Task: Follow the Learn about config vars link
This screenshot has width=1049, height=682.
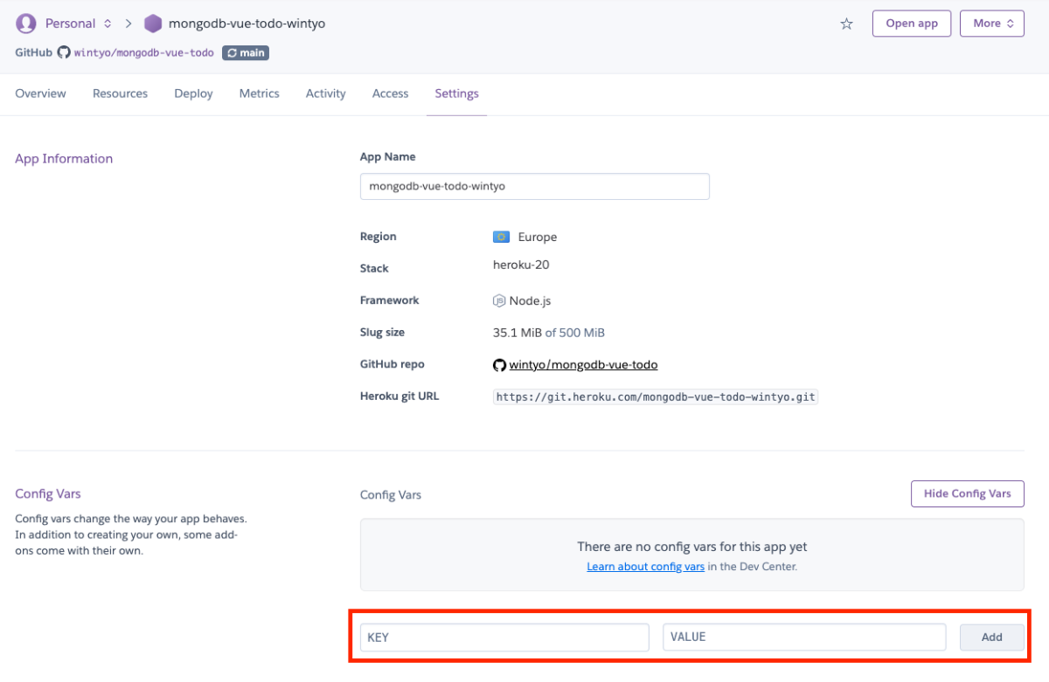Action: coord(646,567)
